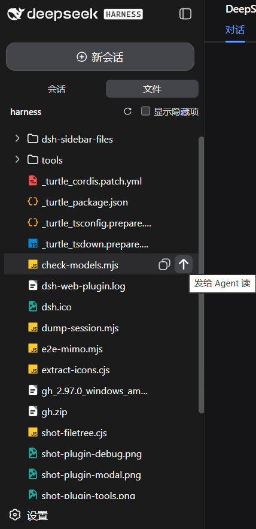Image resolution: width=256 pixels, height=529 pixels.
Task: Select the 文件 tab
Action: [153, 89]
